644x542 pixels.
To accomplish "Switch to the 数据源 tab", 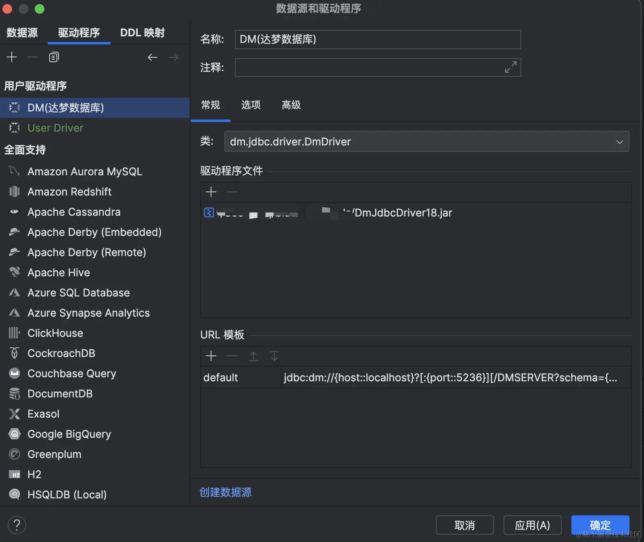I will point(22,33).
